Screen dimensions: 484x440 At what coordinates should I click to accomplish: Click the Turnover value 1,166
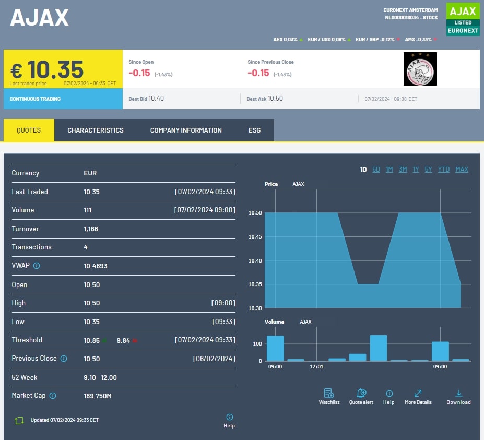[91, 229]
